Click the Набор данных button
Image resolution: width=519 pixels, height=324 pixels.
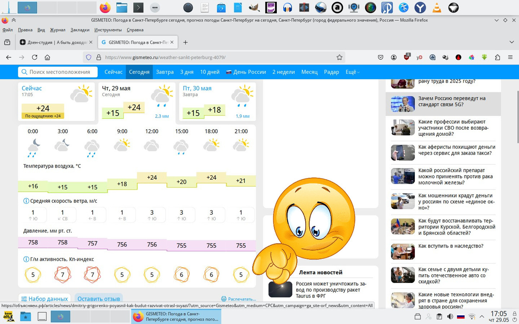[45, 299]
